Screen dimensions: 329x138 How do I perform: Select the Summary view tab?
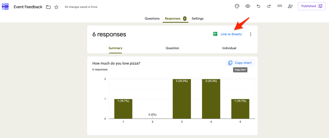coord(115,48)
